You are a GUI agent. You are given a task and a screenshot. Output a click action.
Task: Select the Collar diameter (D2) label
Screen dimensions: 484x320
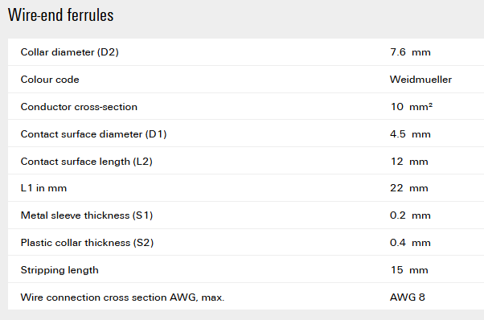[x=69, y=52]
